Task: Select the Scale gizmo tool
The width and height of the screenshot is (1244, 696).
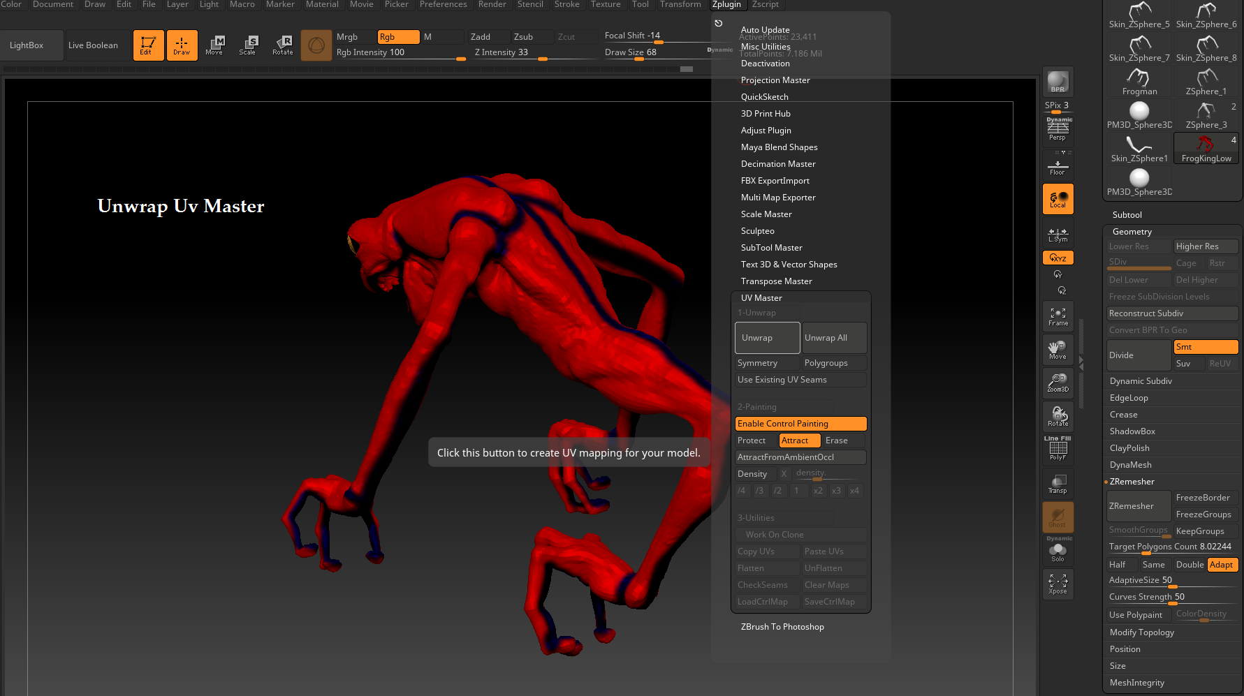Action: (248, 45)
